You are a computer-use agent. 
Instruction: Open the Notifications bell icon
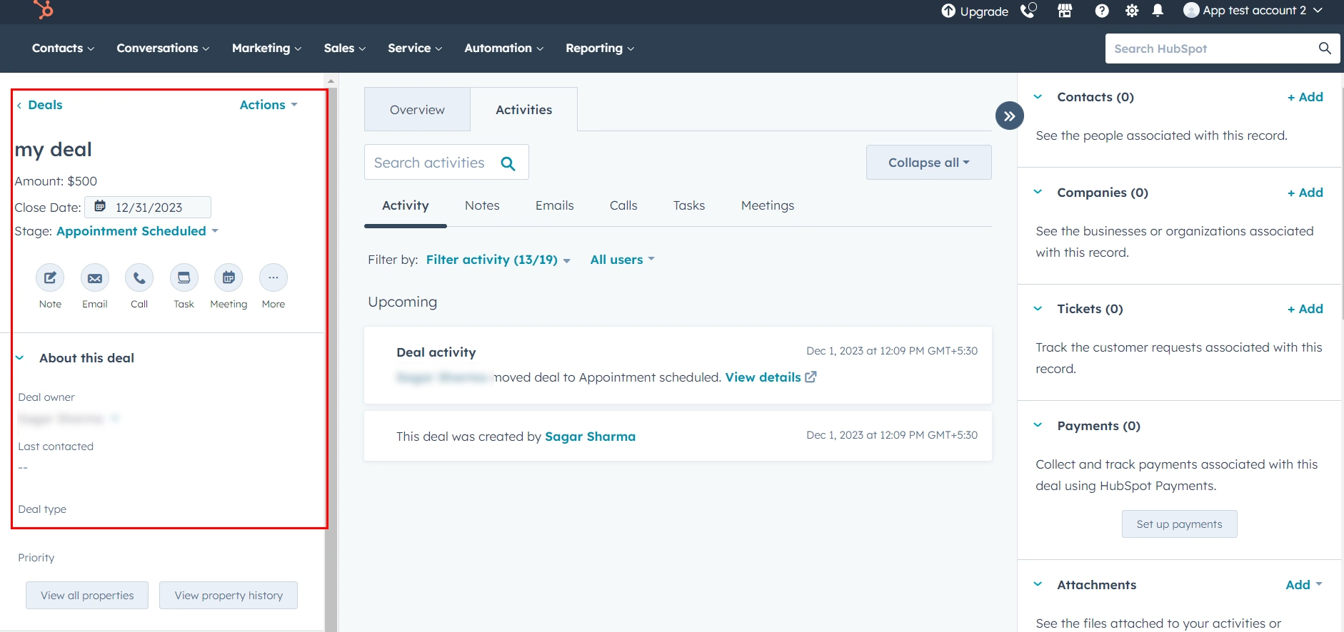coord(1158,11)
